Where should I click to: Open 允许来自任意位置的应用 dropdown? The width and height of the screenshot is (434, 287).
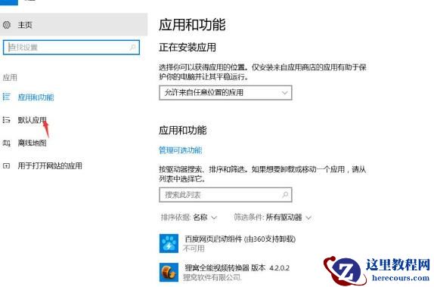[225, 93]
